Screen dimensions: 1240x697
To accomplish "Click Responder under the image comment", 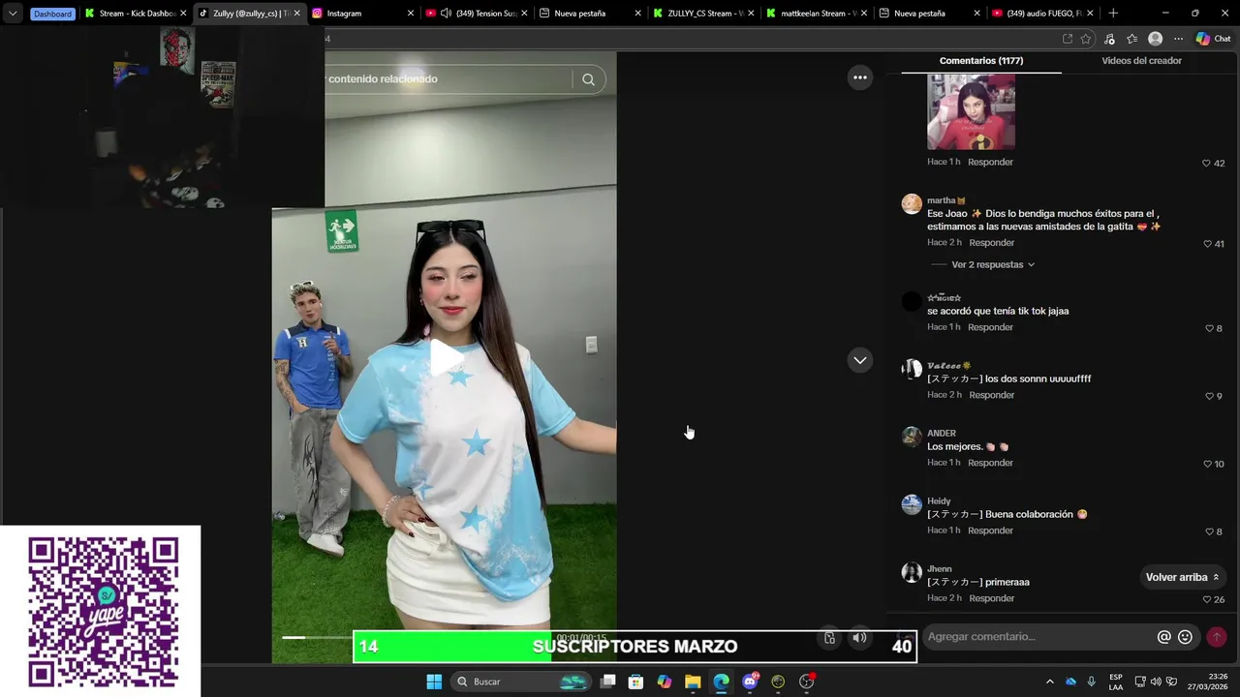I will coord(990,162).
